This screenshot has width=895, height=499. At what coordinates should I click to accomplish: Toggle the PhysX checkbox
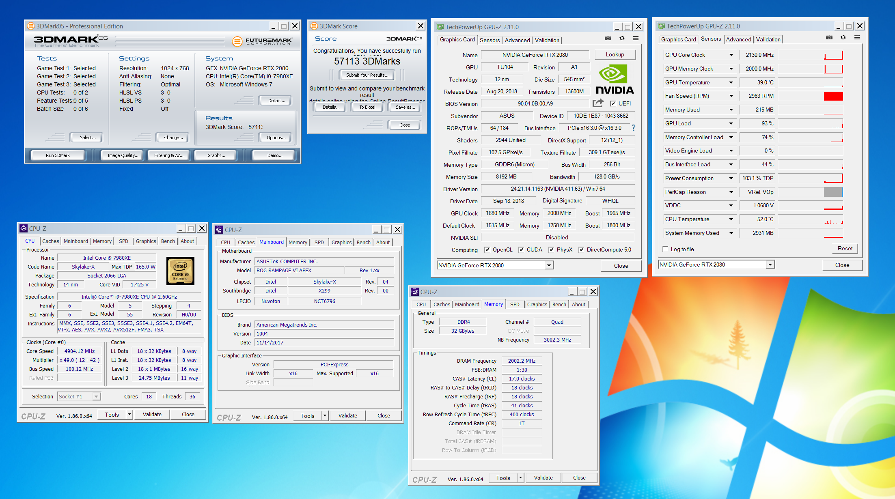point(551,249)
